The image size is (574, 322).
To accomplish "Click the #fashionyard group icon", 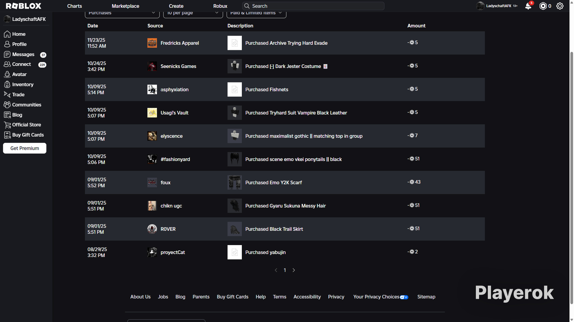I will [x=152, y=159].
